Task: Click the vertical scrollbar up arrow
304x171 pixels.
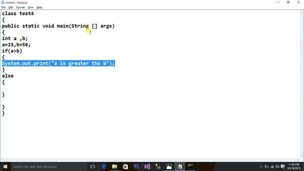Action: [x=302, y=12]
